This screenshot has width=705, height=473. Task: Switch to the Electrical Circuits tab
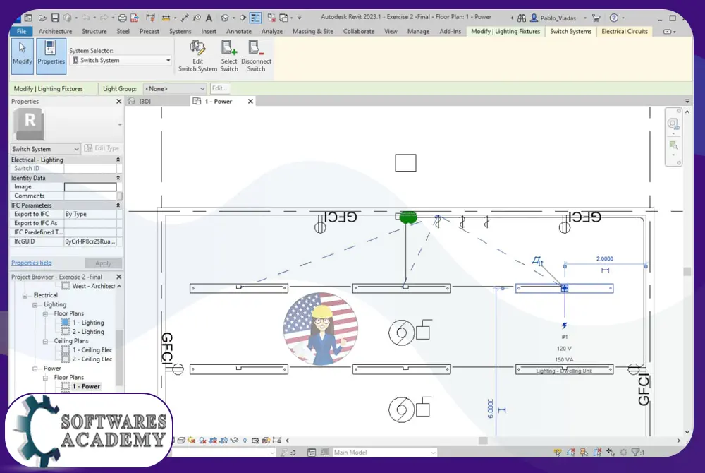[625, 32]
